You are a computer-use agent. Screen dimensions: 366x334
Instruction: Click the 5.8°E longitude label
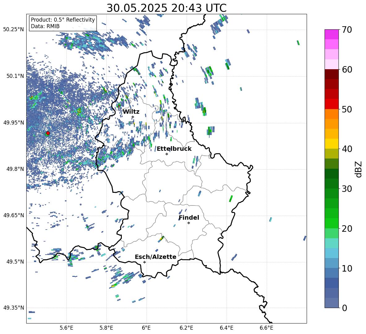pos(106,328)
